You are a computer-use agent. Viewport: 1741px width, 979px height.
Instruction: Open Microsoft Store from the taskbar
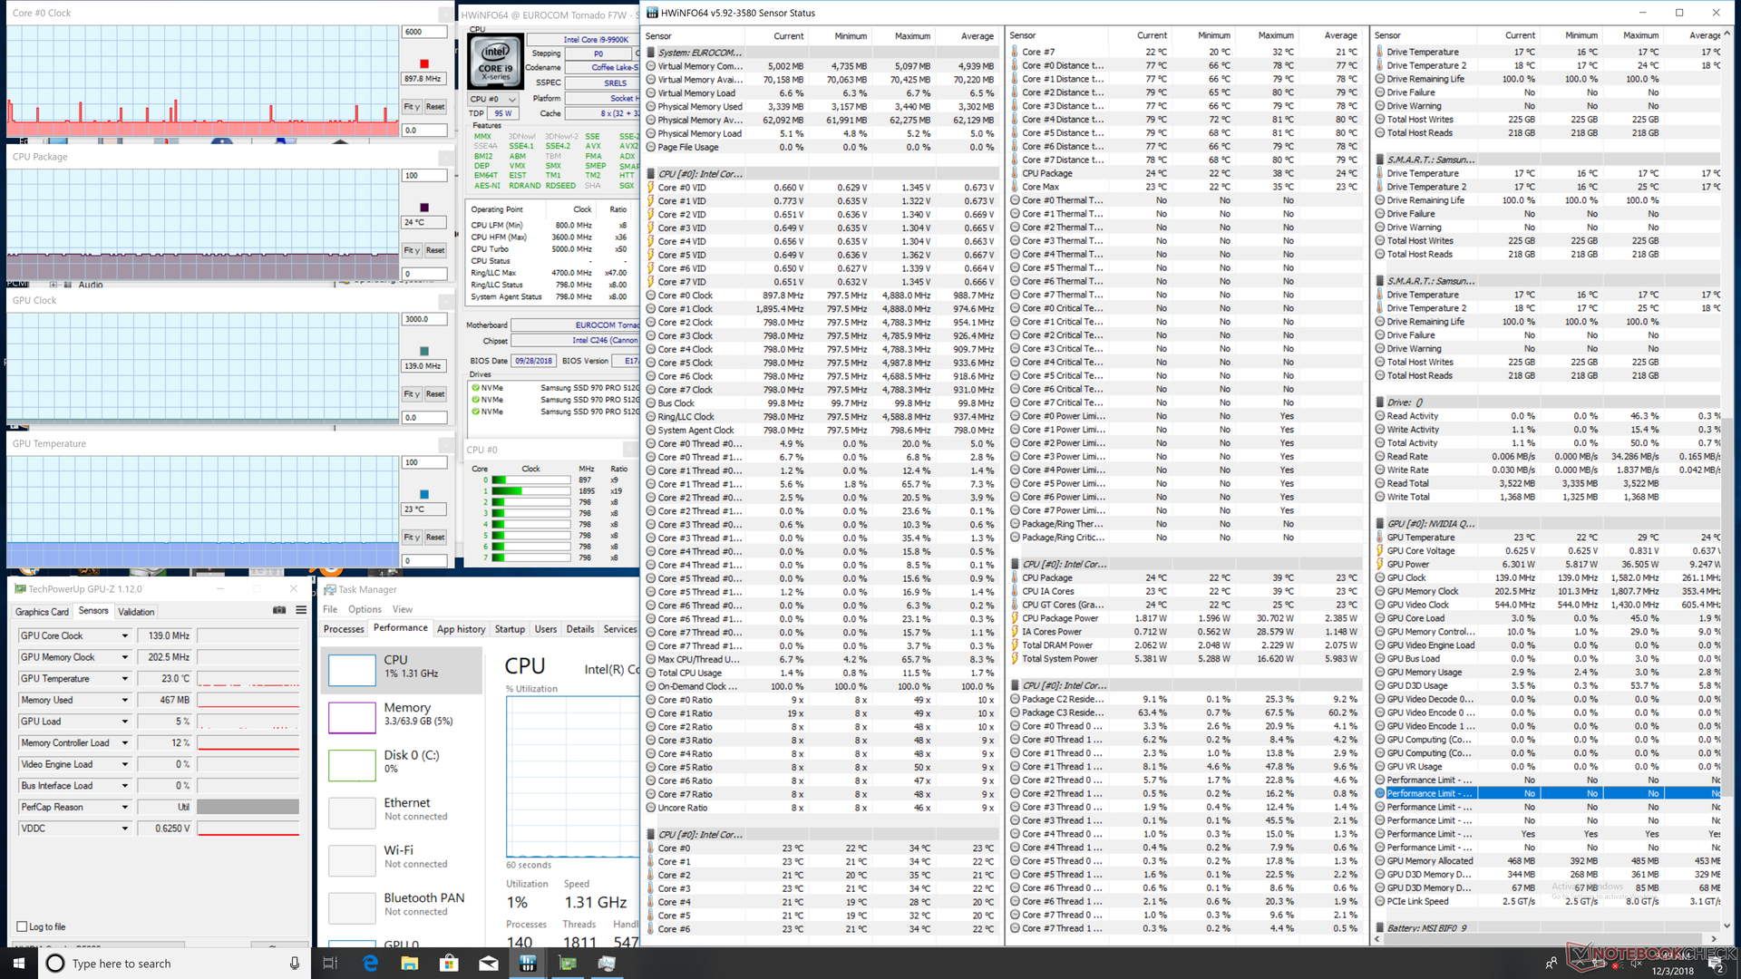coord(449,963)
